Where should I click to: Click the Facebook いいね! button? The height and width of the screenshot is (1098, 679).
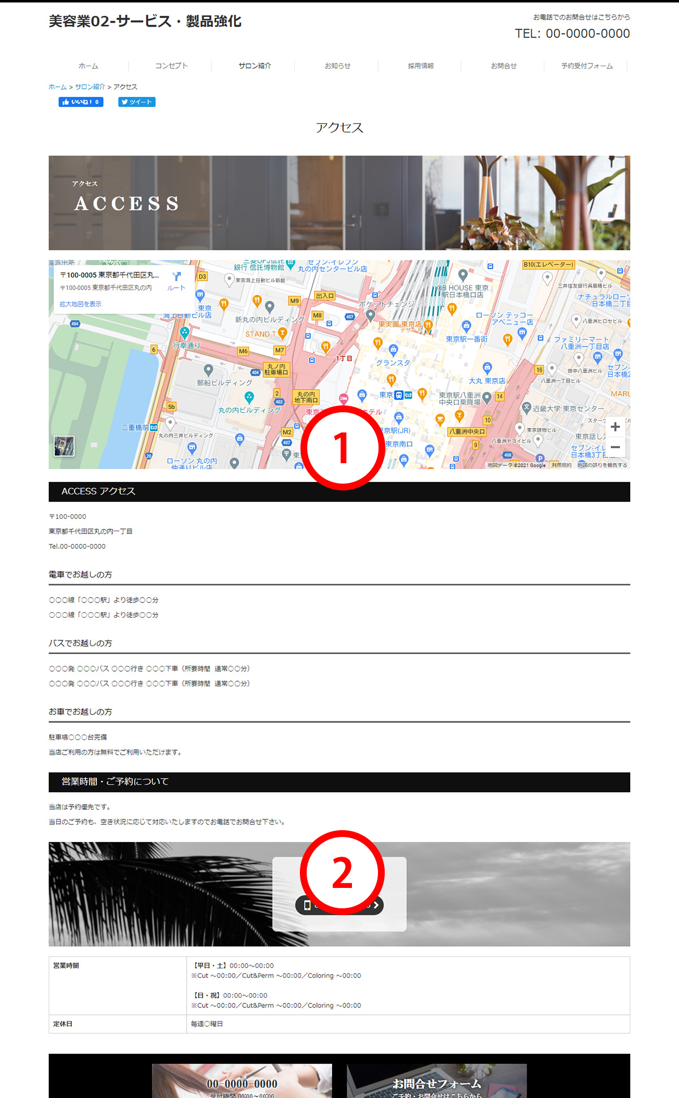[81, 102]
